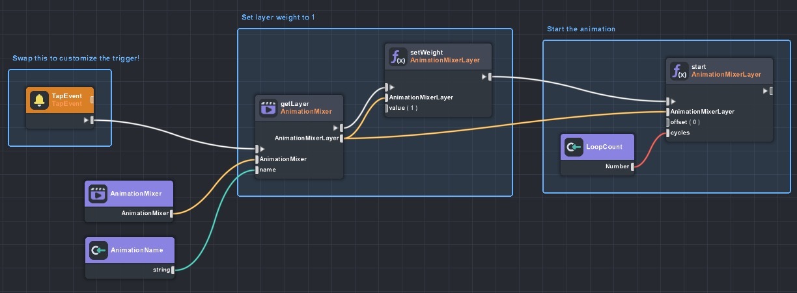Click the TapEvent execution output port

[x=92, y=120]
